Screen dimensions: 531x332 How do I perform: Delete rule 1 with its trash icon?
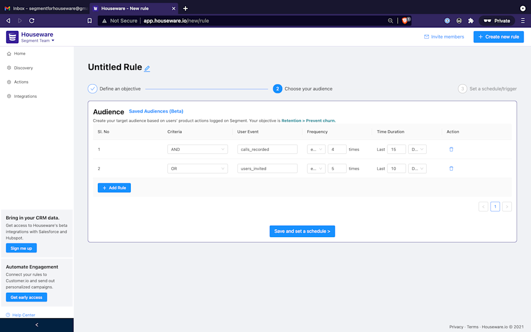pyautogui.click(x=451, y=149)
